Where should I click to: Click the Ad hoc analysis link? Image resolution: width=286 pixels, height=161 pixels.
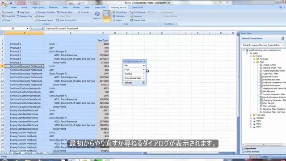252,152
